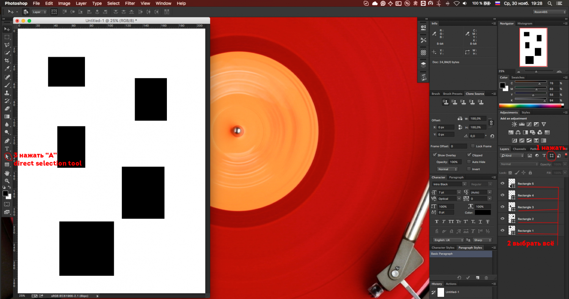This screenshot has height=299, width=569.
Task: Filter layers by type layers icon
Action: tap(544, 156)
